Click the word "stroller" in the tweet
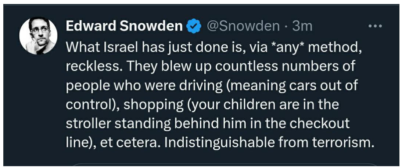Image resolution: width=402 pixels, height=168 pixels. (88, 124)
